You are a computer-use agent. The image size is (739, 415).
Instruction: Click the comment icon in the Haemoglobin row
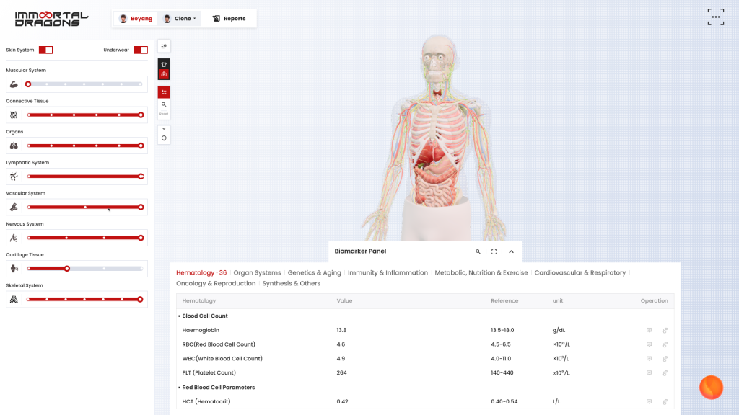tap(649, 330)
